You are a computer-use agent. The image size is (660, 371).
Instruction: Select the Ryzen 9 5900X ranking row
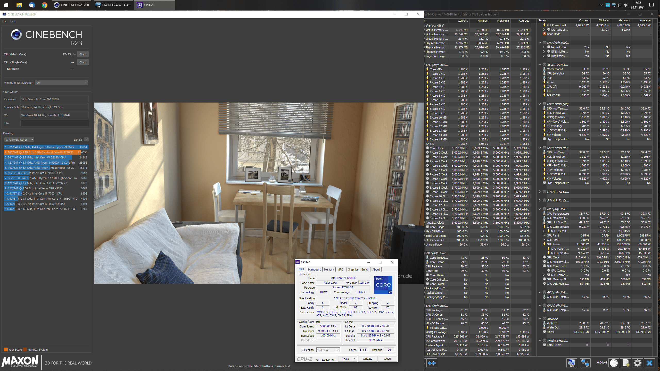pyautogui.click(x=46, y=163)
